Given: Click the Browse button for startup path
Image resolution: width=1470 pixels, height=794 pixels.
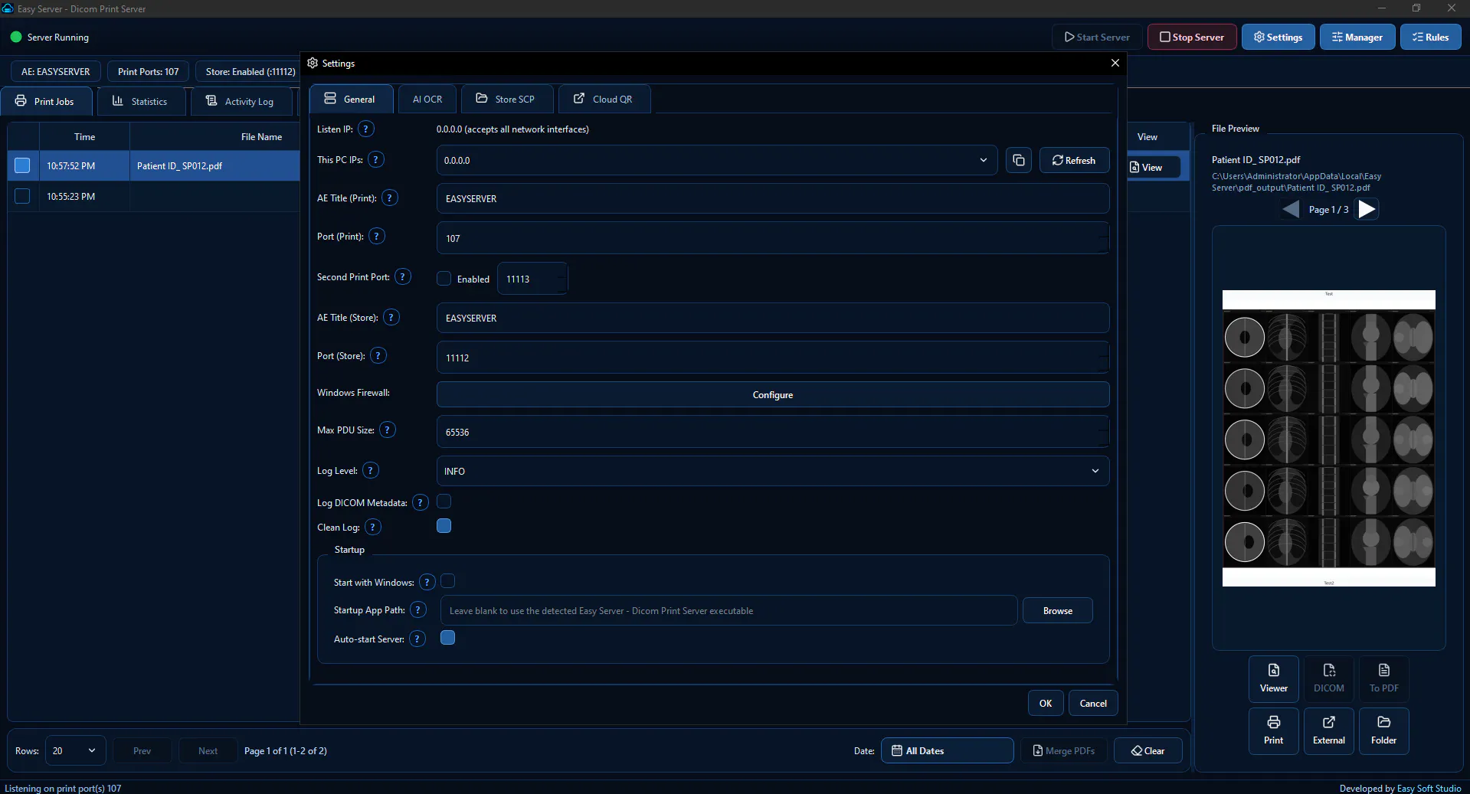Looking at the screenshot, I should (1057, 610).
